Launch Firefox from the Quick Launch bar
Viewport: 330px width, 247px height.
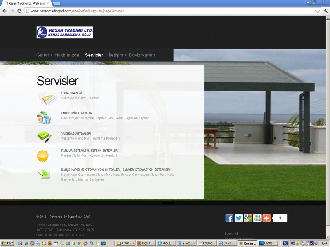[x=50, y=243]
